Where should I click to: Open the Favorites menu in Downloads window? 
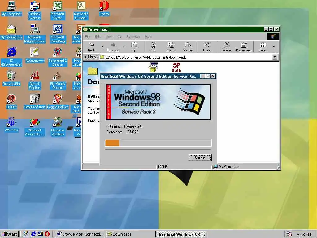pyautogui.click(x=133, y=37)
